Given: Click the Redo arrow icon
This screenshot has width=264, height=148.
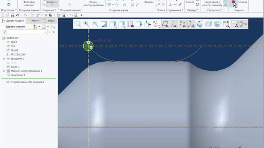Looking at the screenshot, I should tap(25, 15).
